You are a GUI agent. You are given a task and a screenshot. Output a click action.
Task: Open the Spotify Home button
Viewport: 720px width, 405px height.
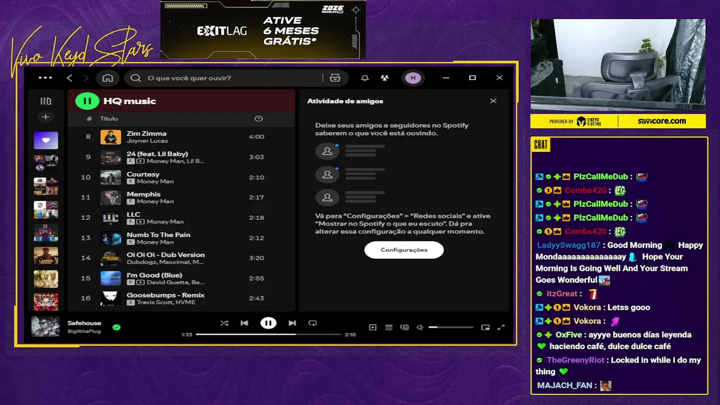click(x=108, y=78)
